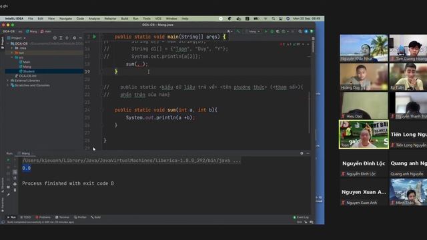Click editor vertical scrollbar
427x240 pixels.
tap(309, 112)
